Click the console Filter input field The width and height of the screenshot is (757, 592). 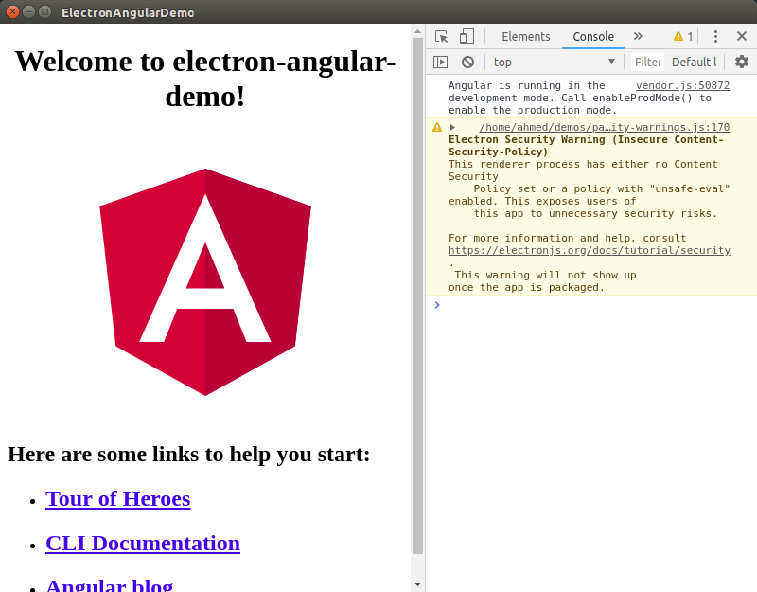pos(647,63)
